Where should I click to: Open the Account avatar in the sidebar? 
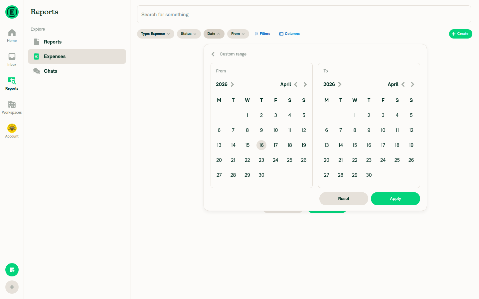12,128
